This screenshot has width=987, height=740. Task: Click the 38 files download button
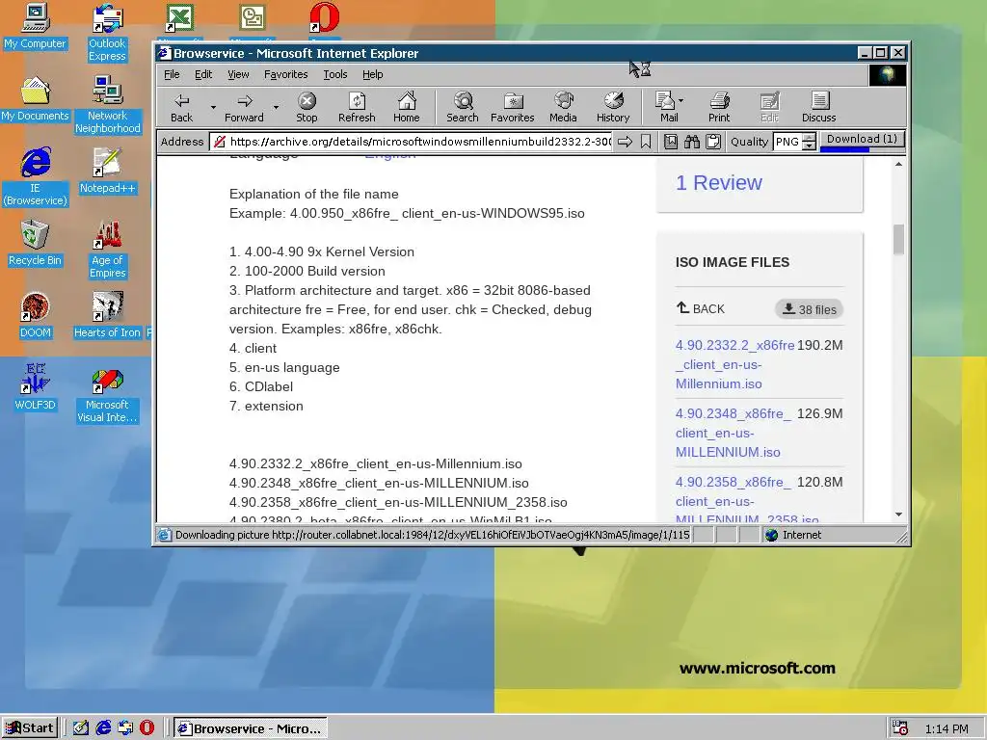point(809,309)
